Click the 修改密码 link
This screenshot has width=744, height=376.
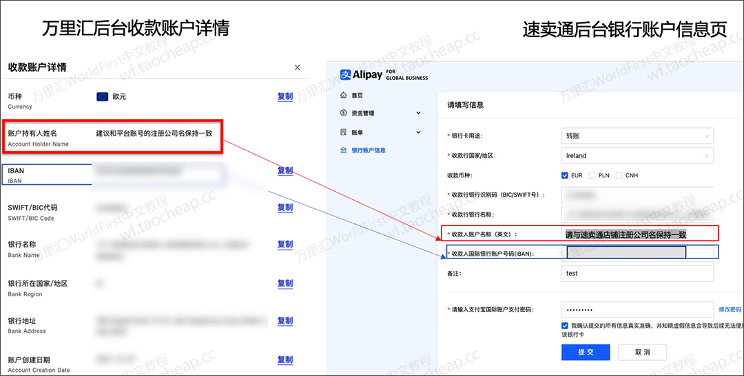730,310
